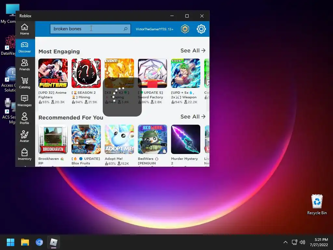
Task: Open the Profile section
Action: pyautogui.click(x=24, y=118)
